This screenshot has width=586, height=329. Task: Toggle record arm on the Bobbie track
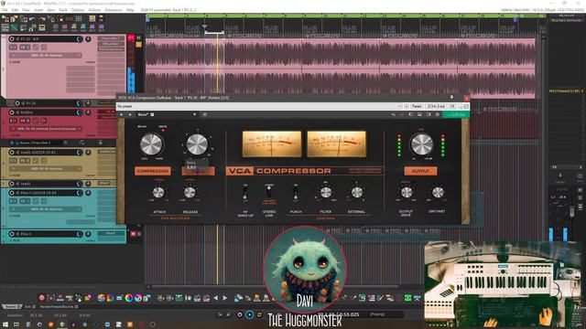12,112
